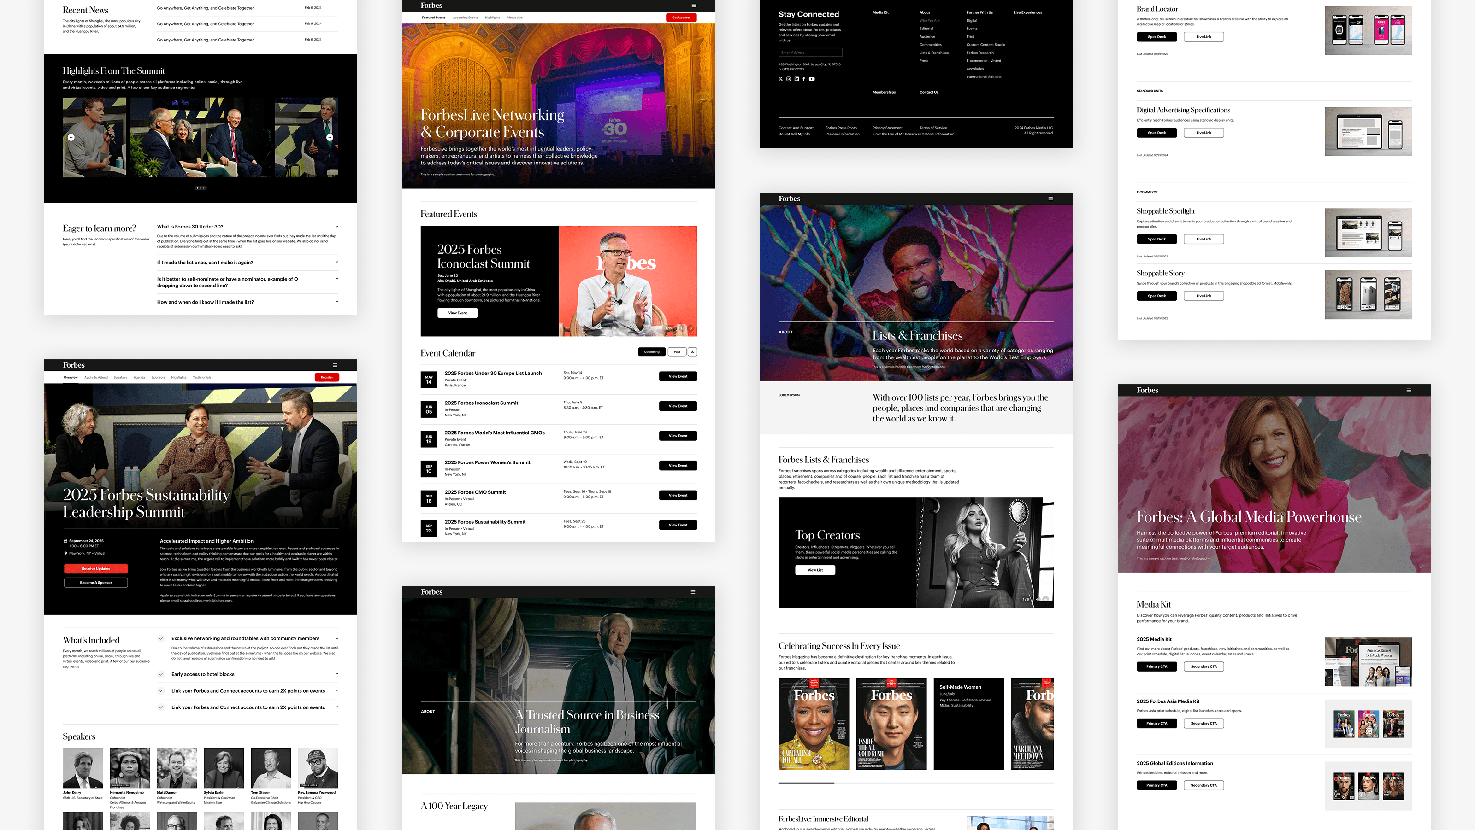Click the YouTube icon in Stay Connected footer
Image resolution: width=1475 pixels, height=830 pixels.
click(x=811, y=79)
